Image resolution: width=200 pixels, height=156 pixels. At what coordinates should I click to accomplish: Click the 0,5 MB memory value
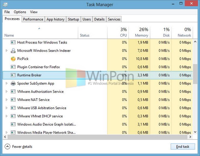[x=143, y=100]
